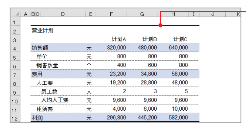Select the 单价 value under 计划C
This screenshot has width=246, height=132.
click(x=183, y=56)
